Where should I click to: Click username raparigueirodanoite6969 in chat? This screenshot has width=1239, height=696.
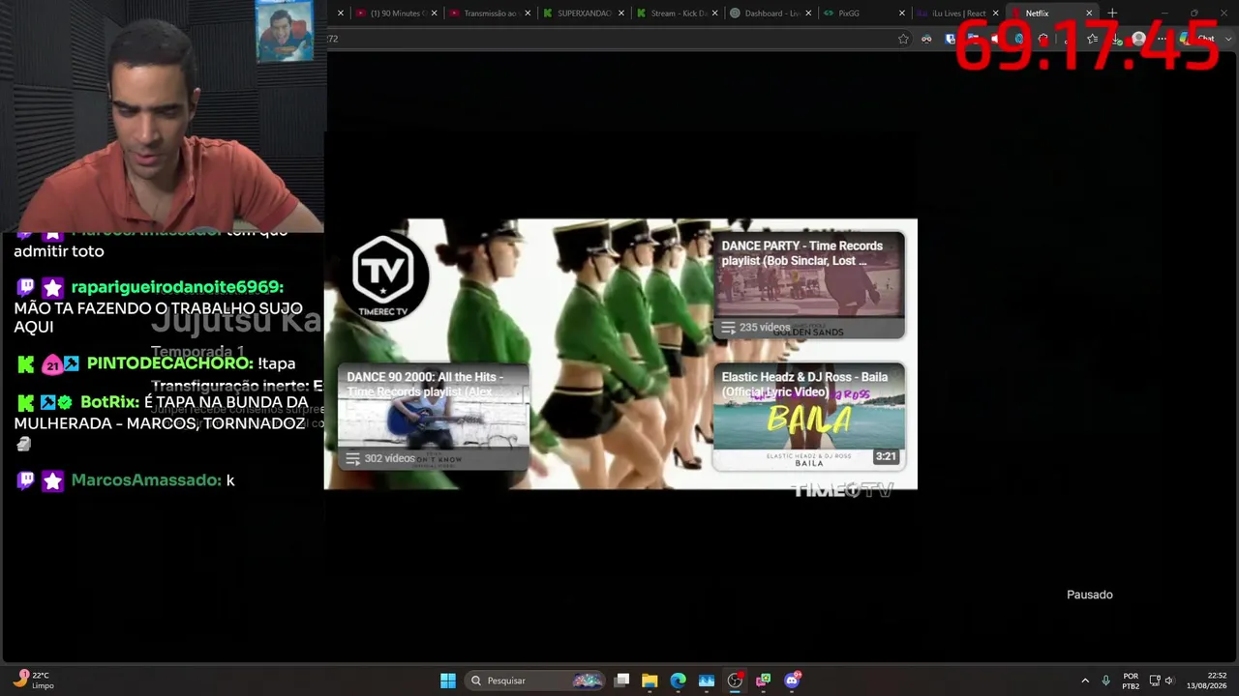click(x=177, y=287)
